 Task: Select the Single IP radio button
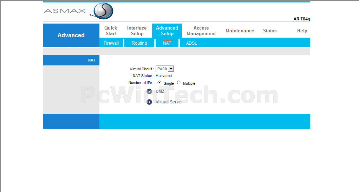click(x=159, y=83)
